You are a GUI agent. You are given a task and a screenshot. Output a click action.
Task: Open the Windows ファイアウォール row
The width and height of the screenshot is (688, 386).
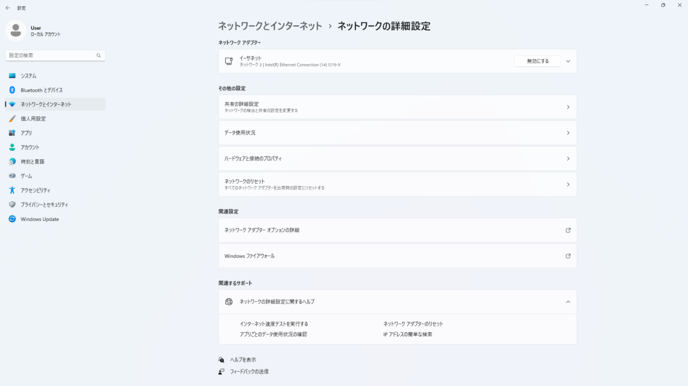click(397, 256)
